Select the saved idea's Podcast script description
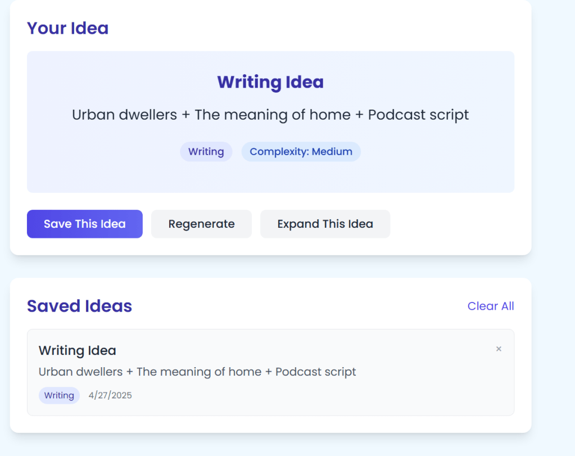The image size is (575, 456). pos(197,372)
